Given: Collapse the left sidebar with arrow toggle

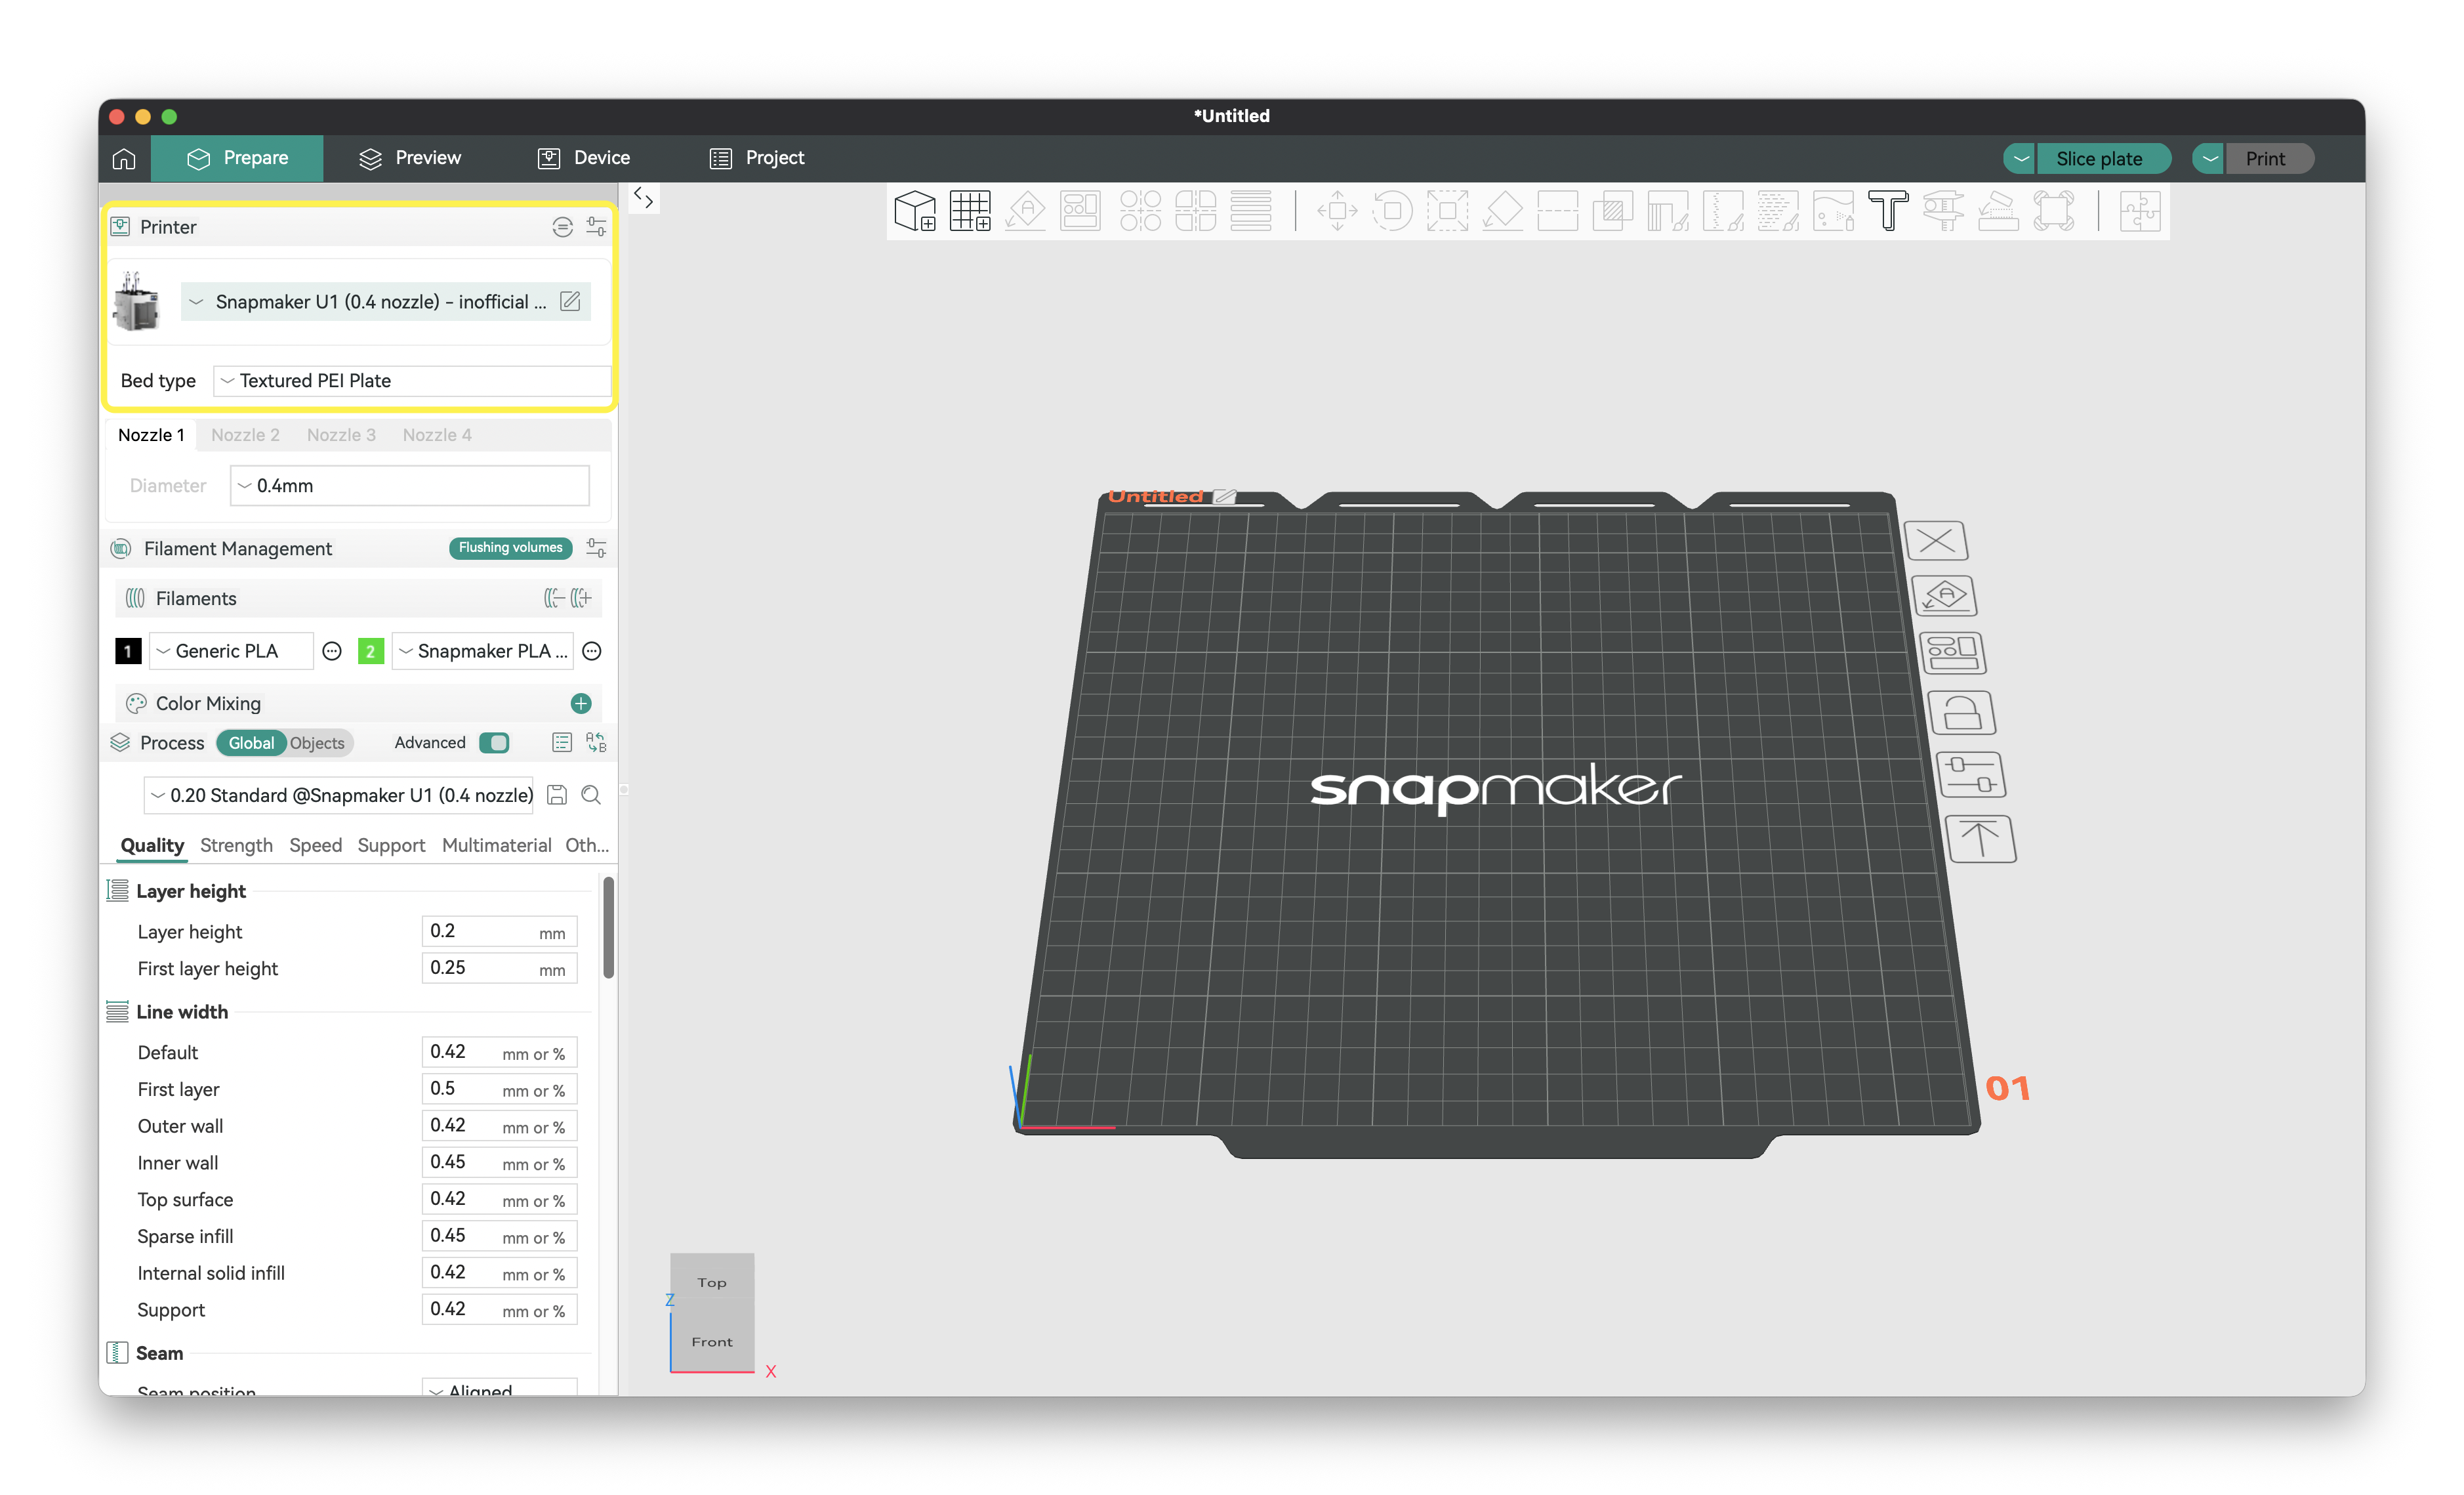Looking at the screenshot, I should point(644,198).
